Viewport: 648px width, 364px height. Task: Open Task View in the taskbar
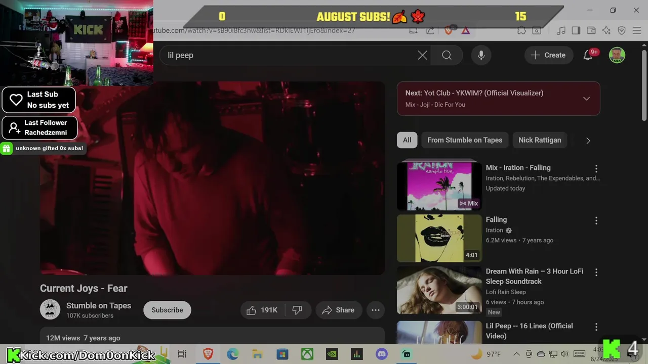pyautogui.click(x=182, y=354)
